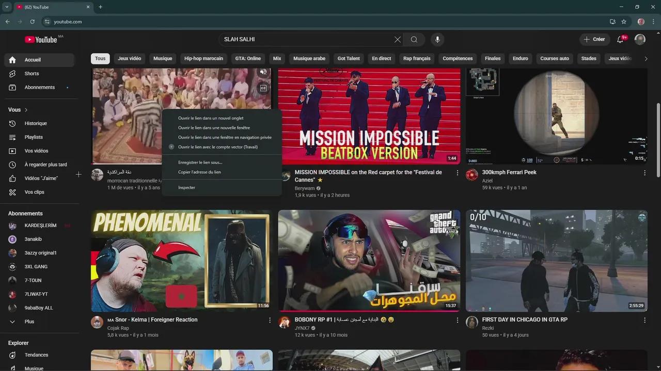This screenshot has width=661, height=371.
Task: Choose Ouvrir le lien dans une nouvelle fenêtre
Action: pyautogui.click(x=222, y=128)
